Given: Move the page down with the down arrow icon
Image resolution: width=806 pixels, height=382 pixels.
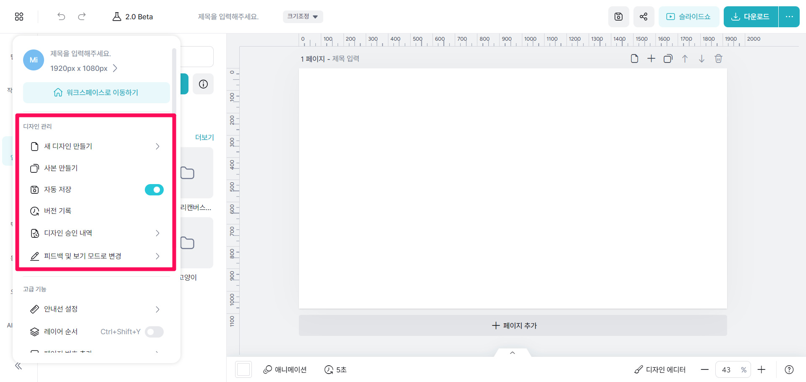Looking at the screenshot, I should (701, 59).
